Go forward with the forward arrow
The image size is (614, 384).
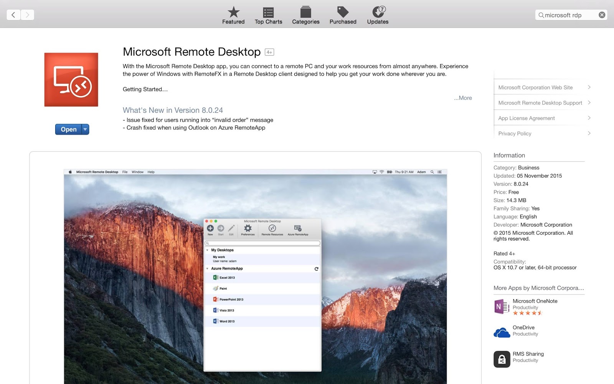[27, 15]
